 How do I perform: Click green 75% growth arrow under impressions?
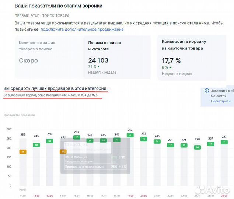click(98, 67)
